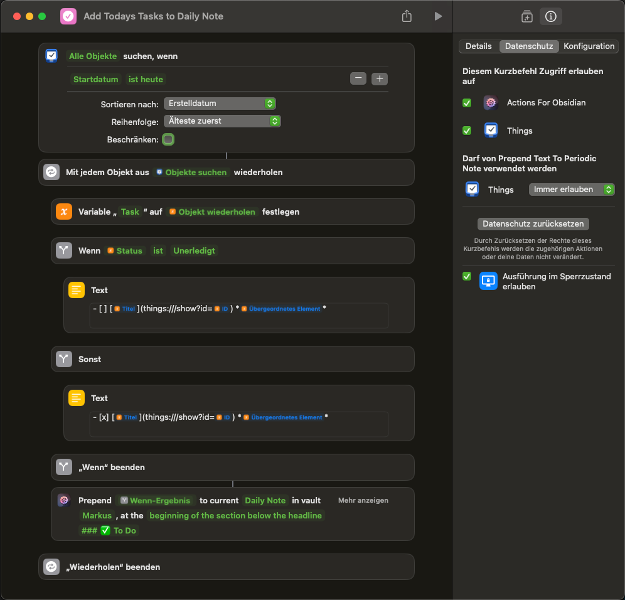This screenshot has width=625, height=600.
Task: Click the Things icon in the search action
Action: 51,56
